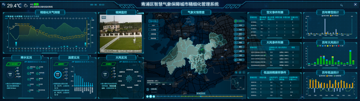Viewport: 360px width, 101px height.
Task: Toggle the 危险性风险 risk layer
Action: click(x=154, y=21)
